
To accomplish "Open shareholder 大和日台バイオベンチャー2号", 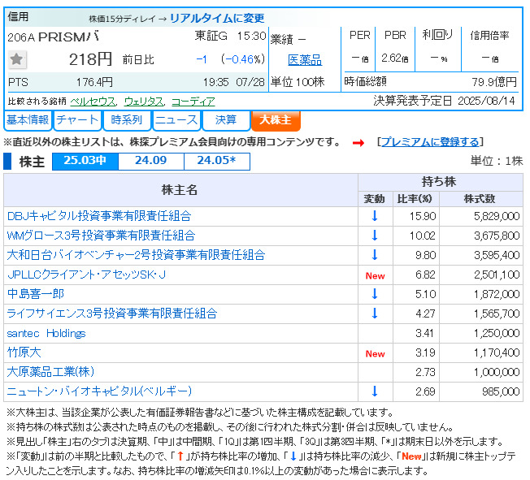I will (x=136, y=255).
